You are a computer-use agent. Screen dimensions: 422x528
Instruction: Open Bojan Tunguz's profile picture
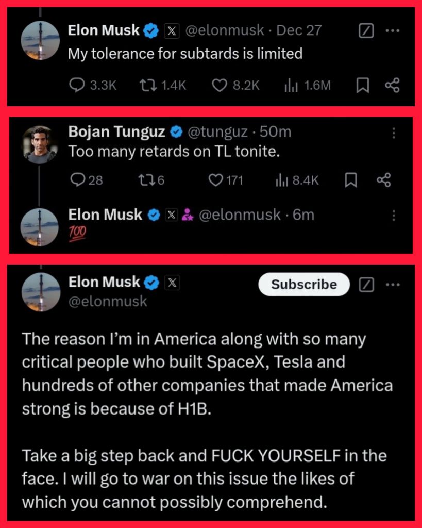[x=40, y=145]
